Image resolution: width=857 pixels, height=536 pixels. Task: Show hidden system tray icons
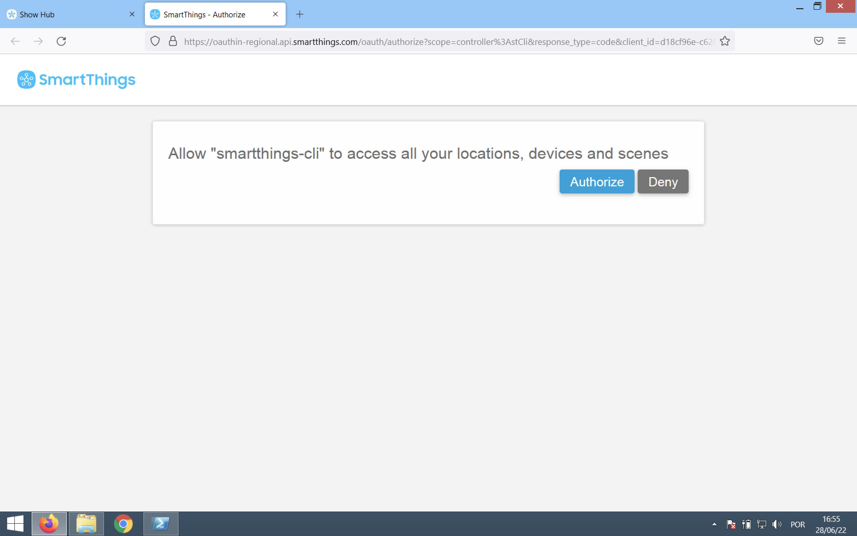click(714, 524)
